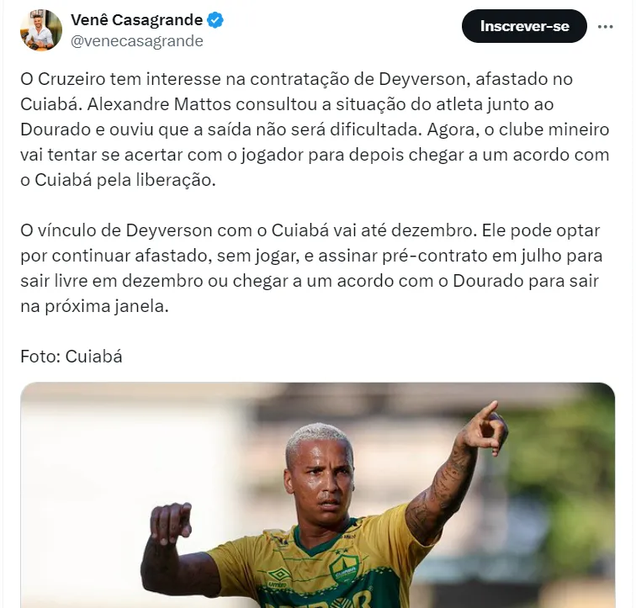Open the three-dot more options menu
Image resolution: width=636 pixels, height=608 pixels.
605,26
